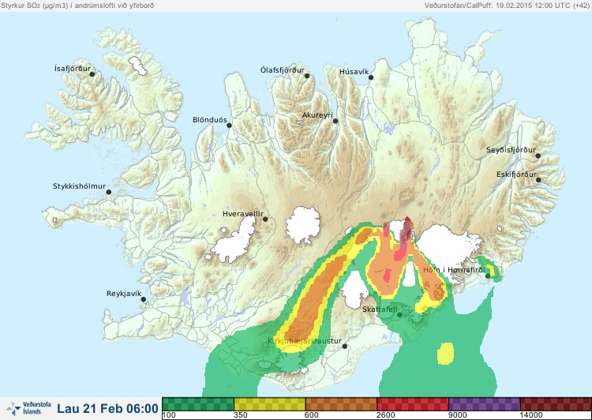Click the Reykjavík city marker dot

coord(144,299)
